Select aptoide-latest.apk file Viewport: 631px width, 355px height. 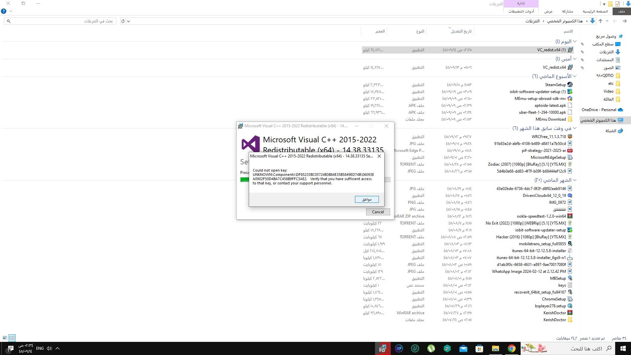550,106
